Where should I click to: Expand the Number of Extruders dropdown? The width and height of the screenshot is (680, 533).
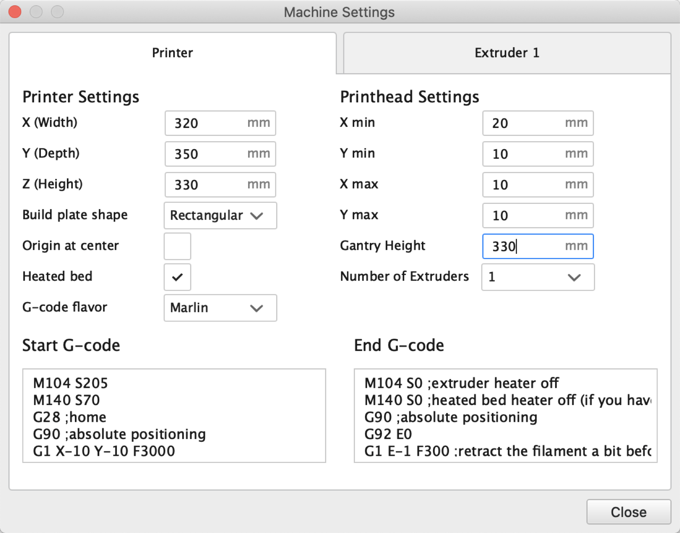point(538,277)
